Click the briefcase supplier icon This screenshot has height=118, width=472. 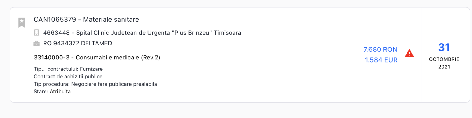[37, 44]
